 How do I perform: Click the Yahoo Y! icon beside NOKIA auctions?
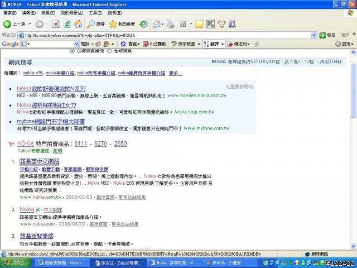11,143
